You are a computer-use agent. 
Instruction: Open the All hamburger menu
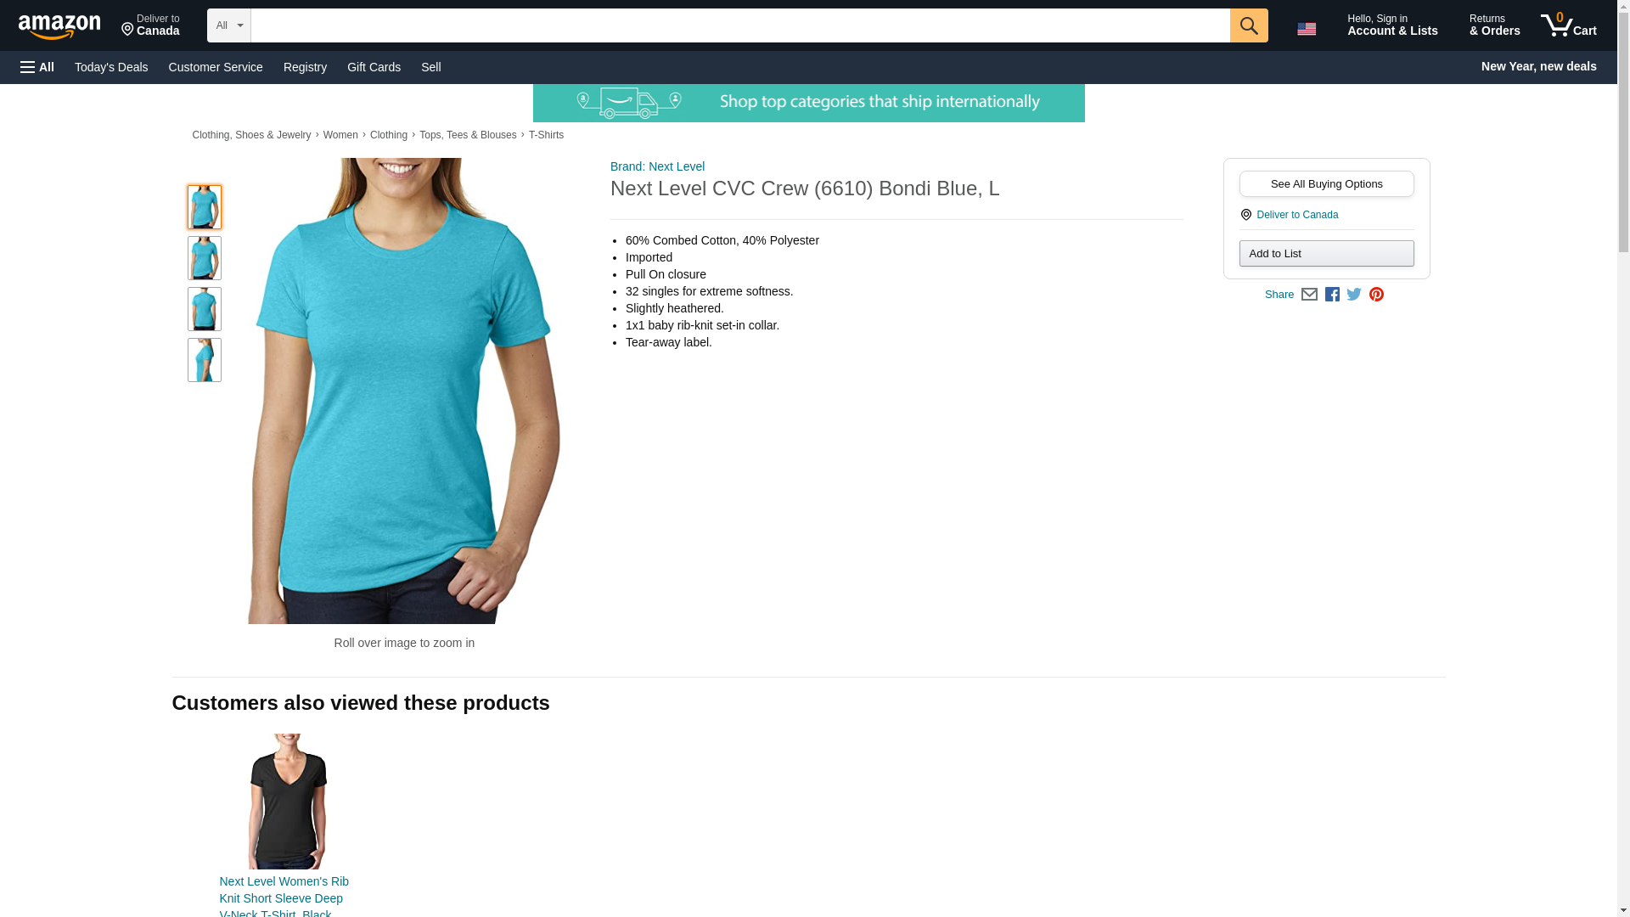[x=37, y=67]
